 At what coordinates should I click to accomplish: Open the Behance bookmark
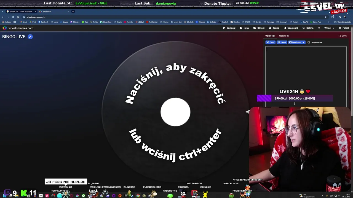(200, 22)
